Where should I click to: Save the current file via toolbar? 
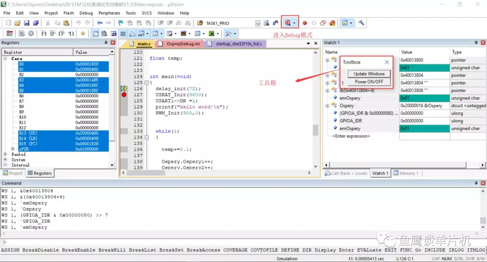(27, 23)
